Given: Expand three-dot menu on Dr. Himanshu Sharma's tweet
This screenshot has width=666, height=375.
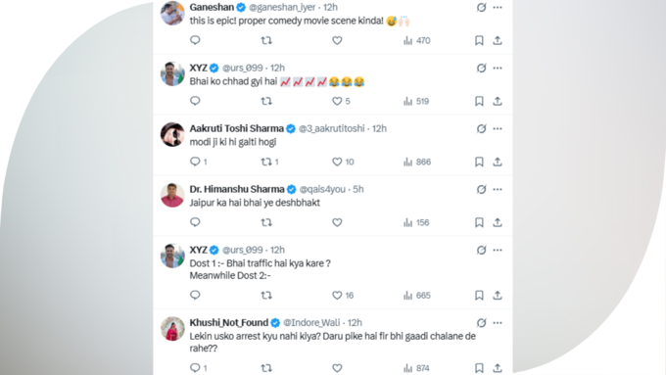Looking at the screenshot, I should [498, 189].
